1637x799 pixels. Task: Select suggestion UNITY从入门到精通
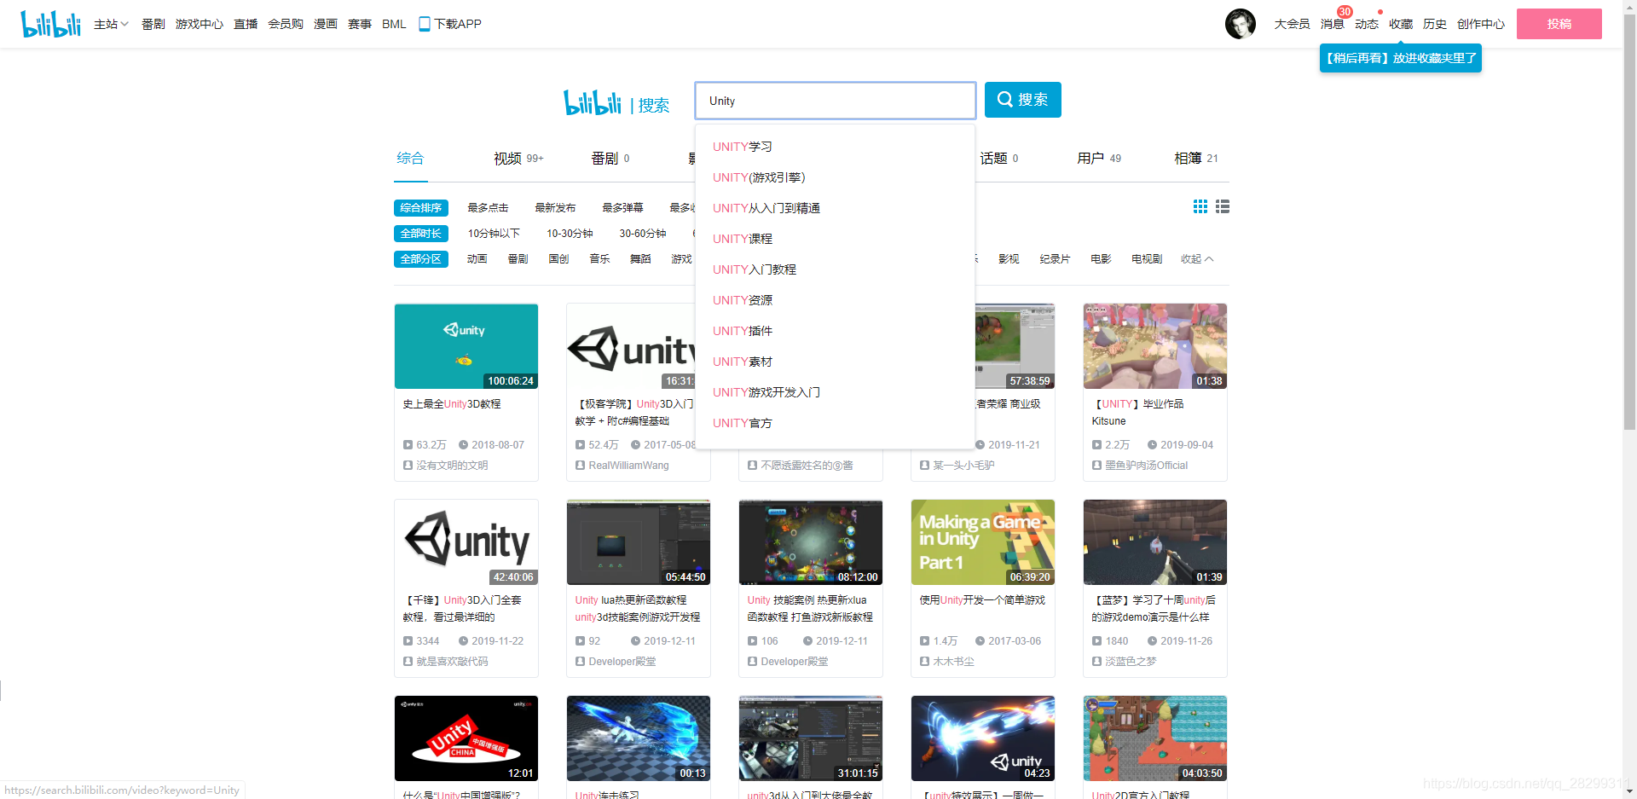click(x=835, y=208)
